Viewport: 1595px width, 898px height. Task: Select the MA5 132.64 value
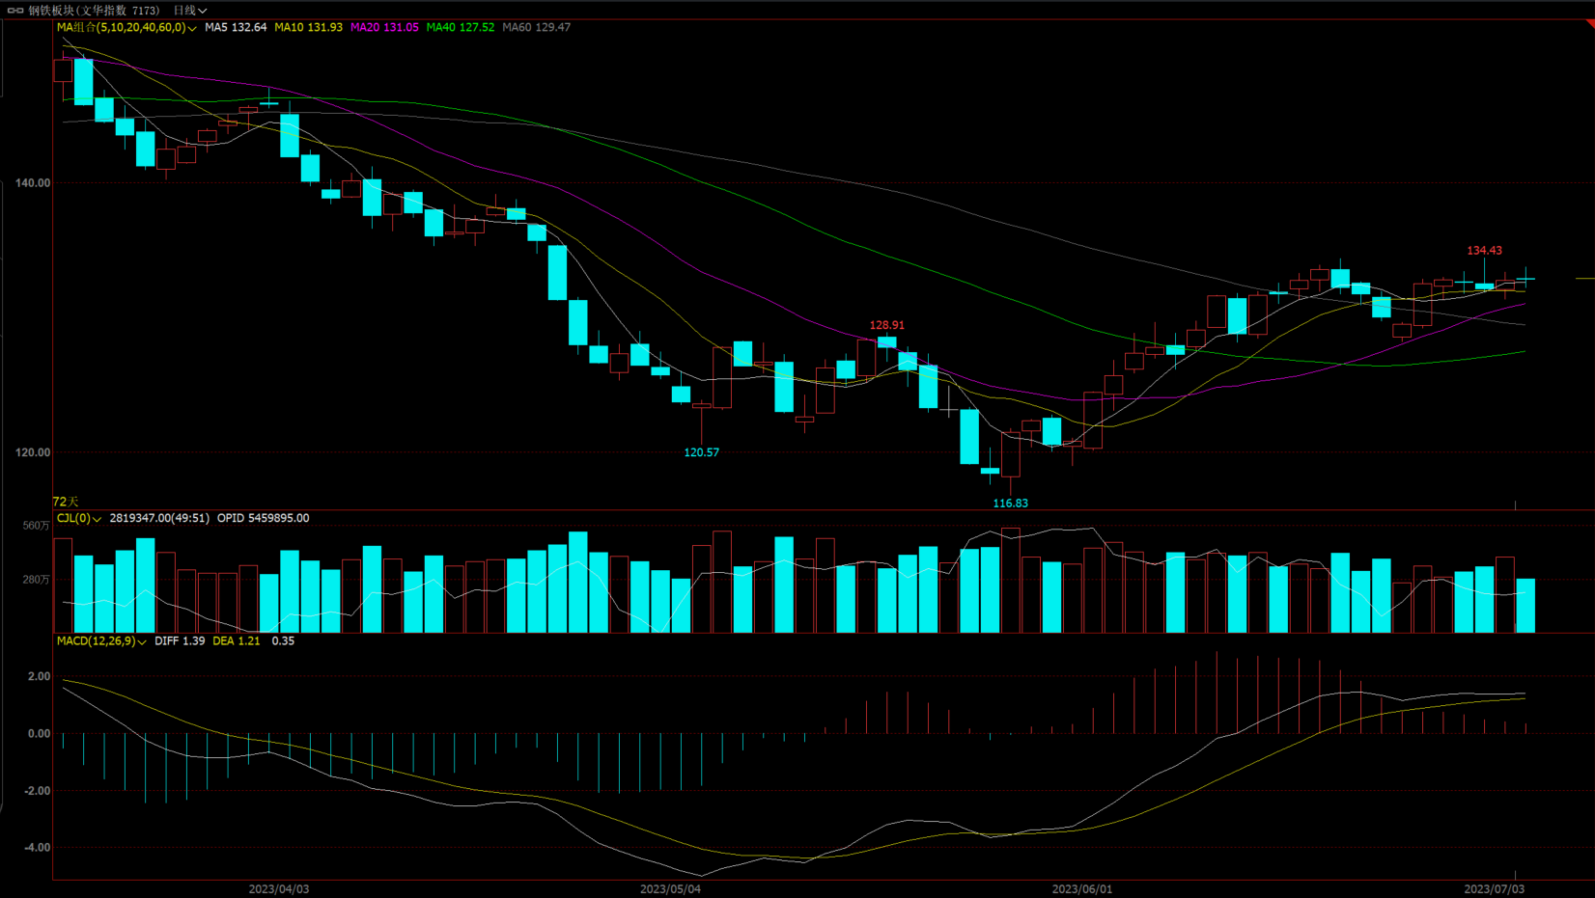(x=236, y=27)
